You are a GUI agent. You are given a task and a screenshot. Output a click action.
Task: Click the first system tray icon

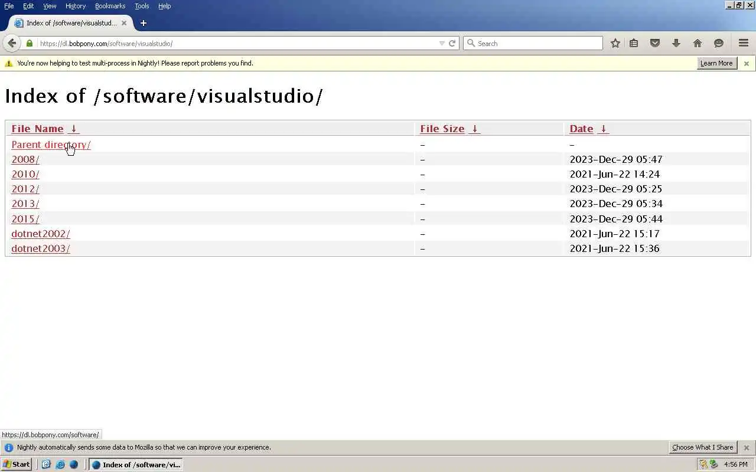click(x=703, y=464)
